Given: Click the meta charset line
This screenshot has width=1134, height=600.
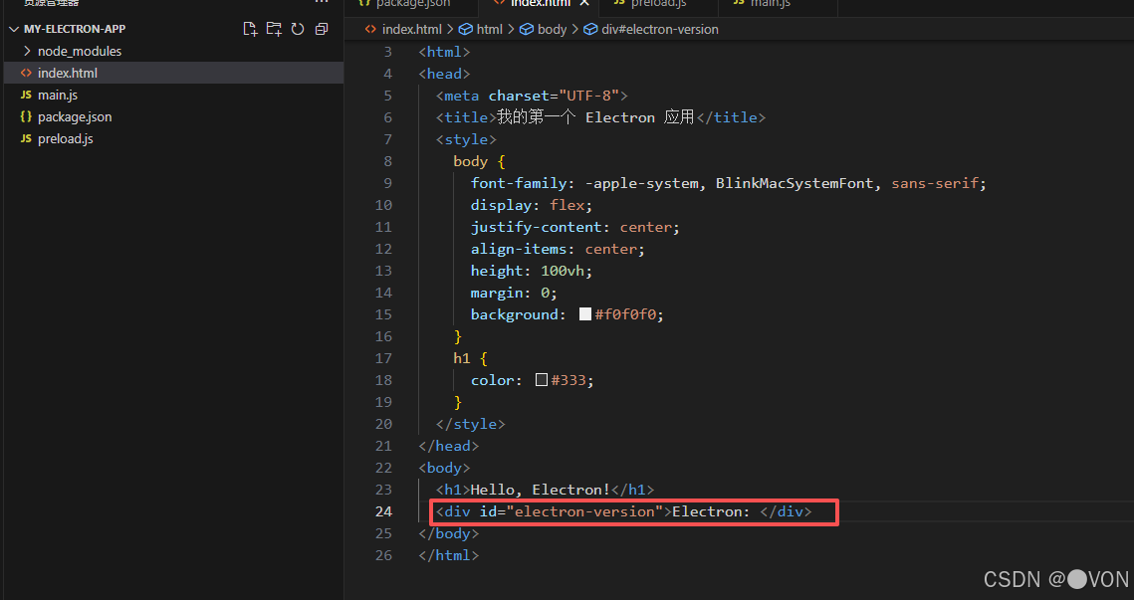Looking at the screenshot, I should point(532,96).
